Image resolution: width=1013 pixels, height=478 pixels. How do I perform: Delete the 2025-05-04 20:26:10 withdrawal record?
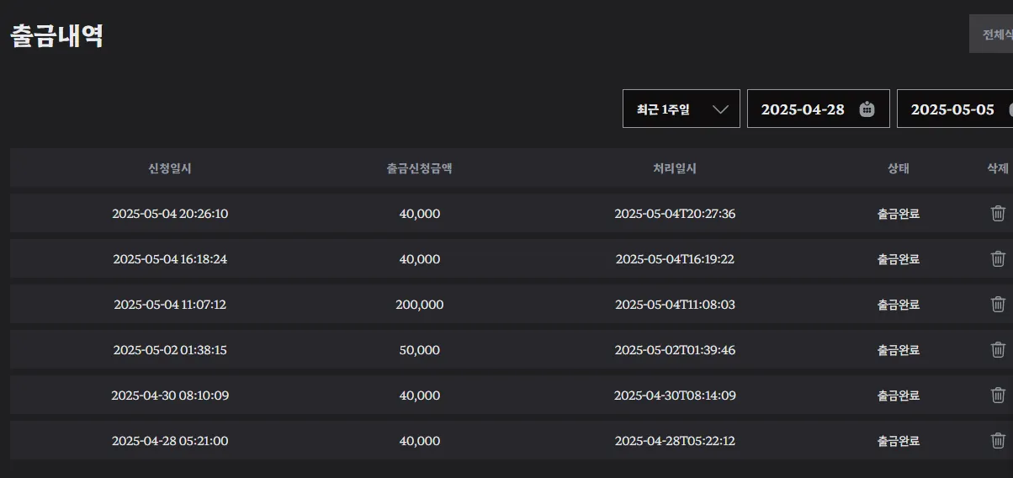point(998,214)
